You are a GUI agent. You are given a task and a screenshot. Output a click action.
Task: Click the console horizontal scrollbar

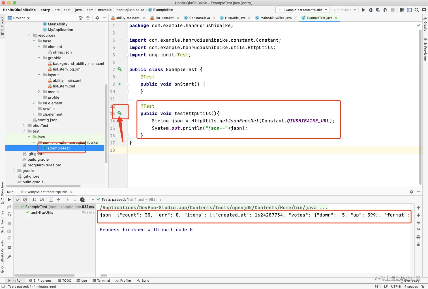[104, 275]
